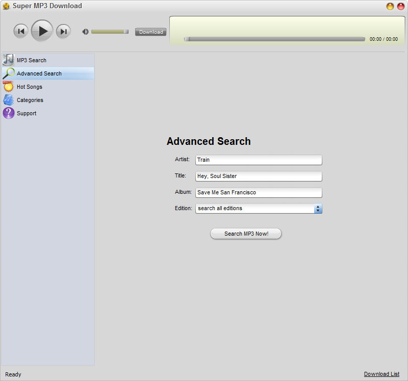
Task: Focus the Artist field containing Train
Action: pyautogui.click(x=259, y=160)
